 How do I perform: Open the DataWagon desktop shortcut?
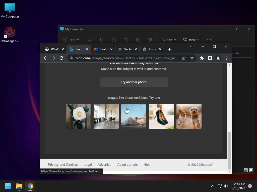point(10,34)
